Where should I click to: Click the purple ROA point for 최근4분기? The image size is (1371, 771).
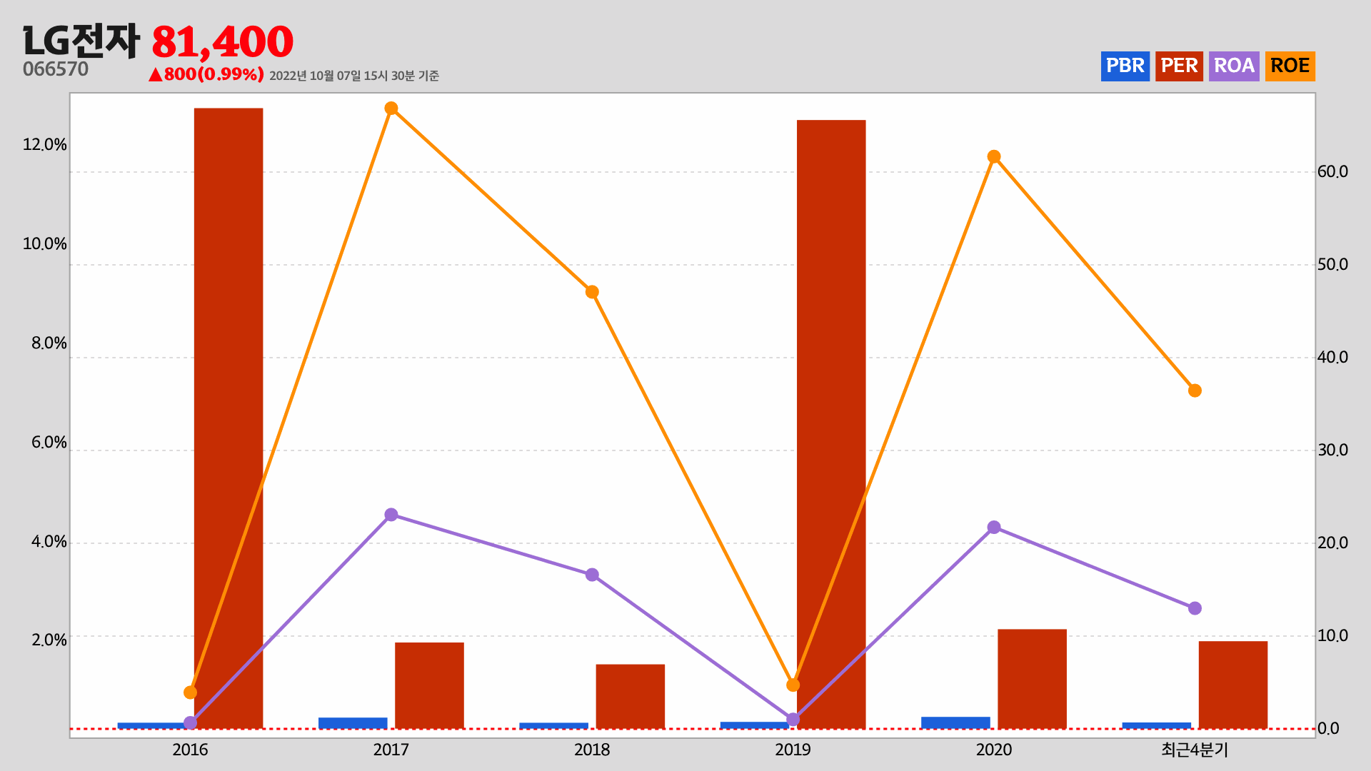click(1195, 608)
